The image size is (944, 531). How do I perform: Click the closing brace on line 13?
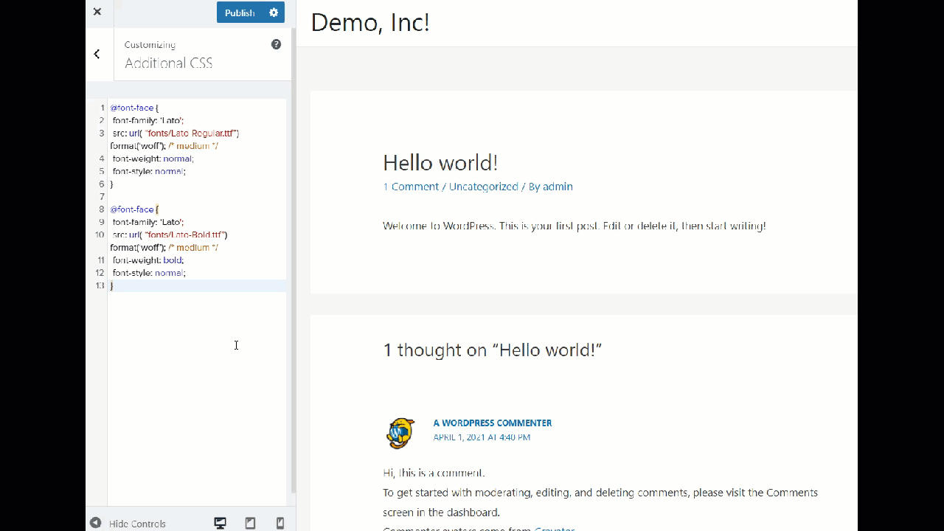[x=112, y=285]
